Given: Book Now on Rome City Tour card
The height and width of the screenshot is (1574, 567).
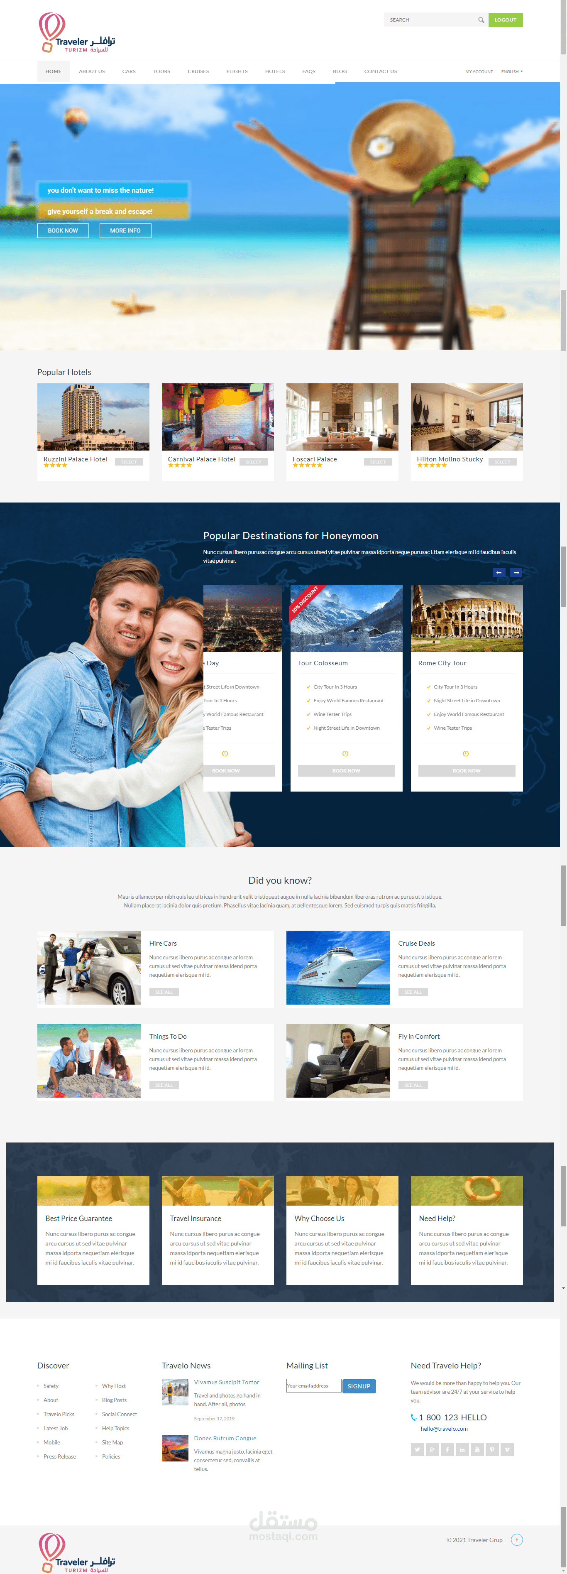Looking at the screenshot, I should click(x=467, y=770).
